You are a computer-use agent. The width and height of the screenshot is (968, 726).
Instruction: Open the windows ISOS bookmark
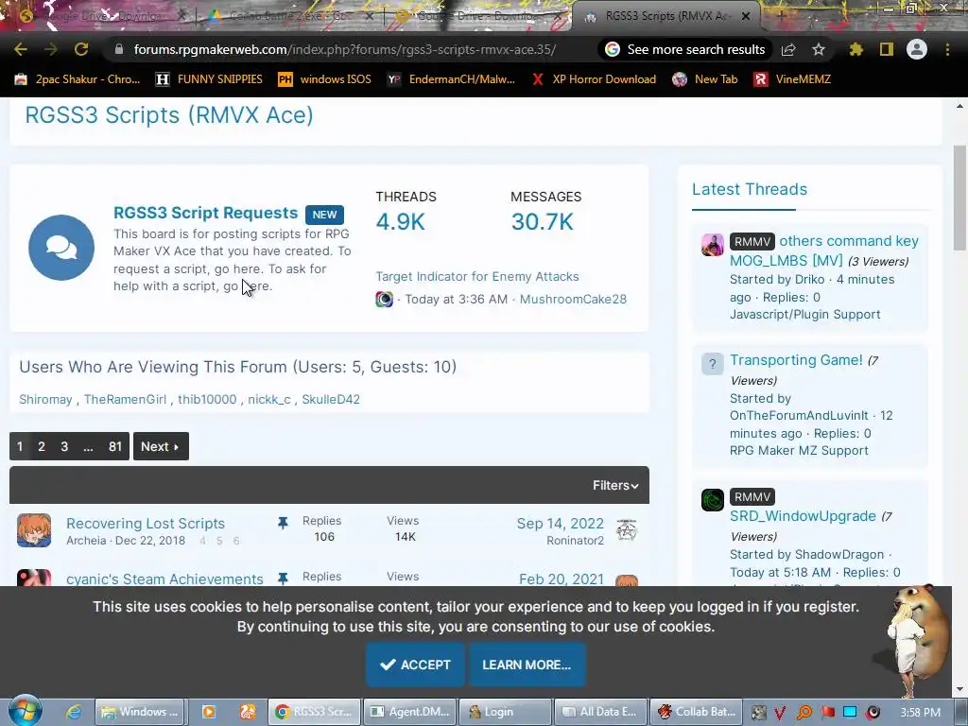pyautogui.click(x=324, y=79)
